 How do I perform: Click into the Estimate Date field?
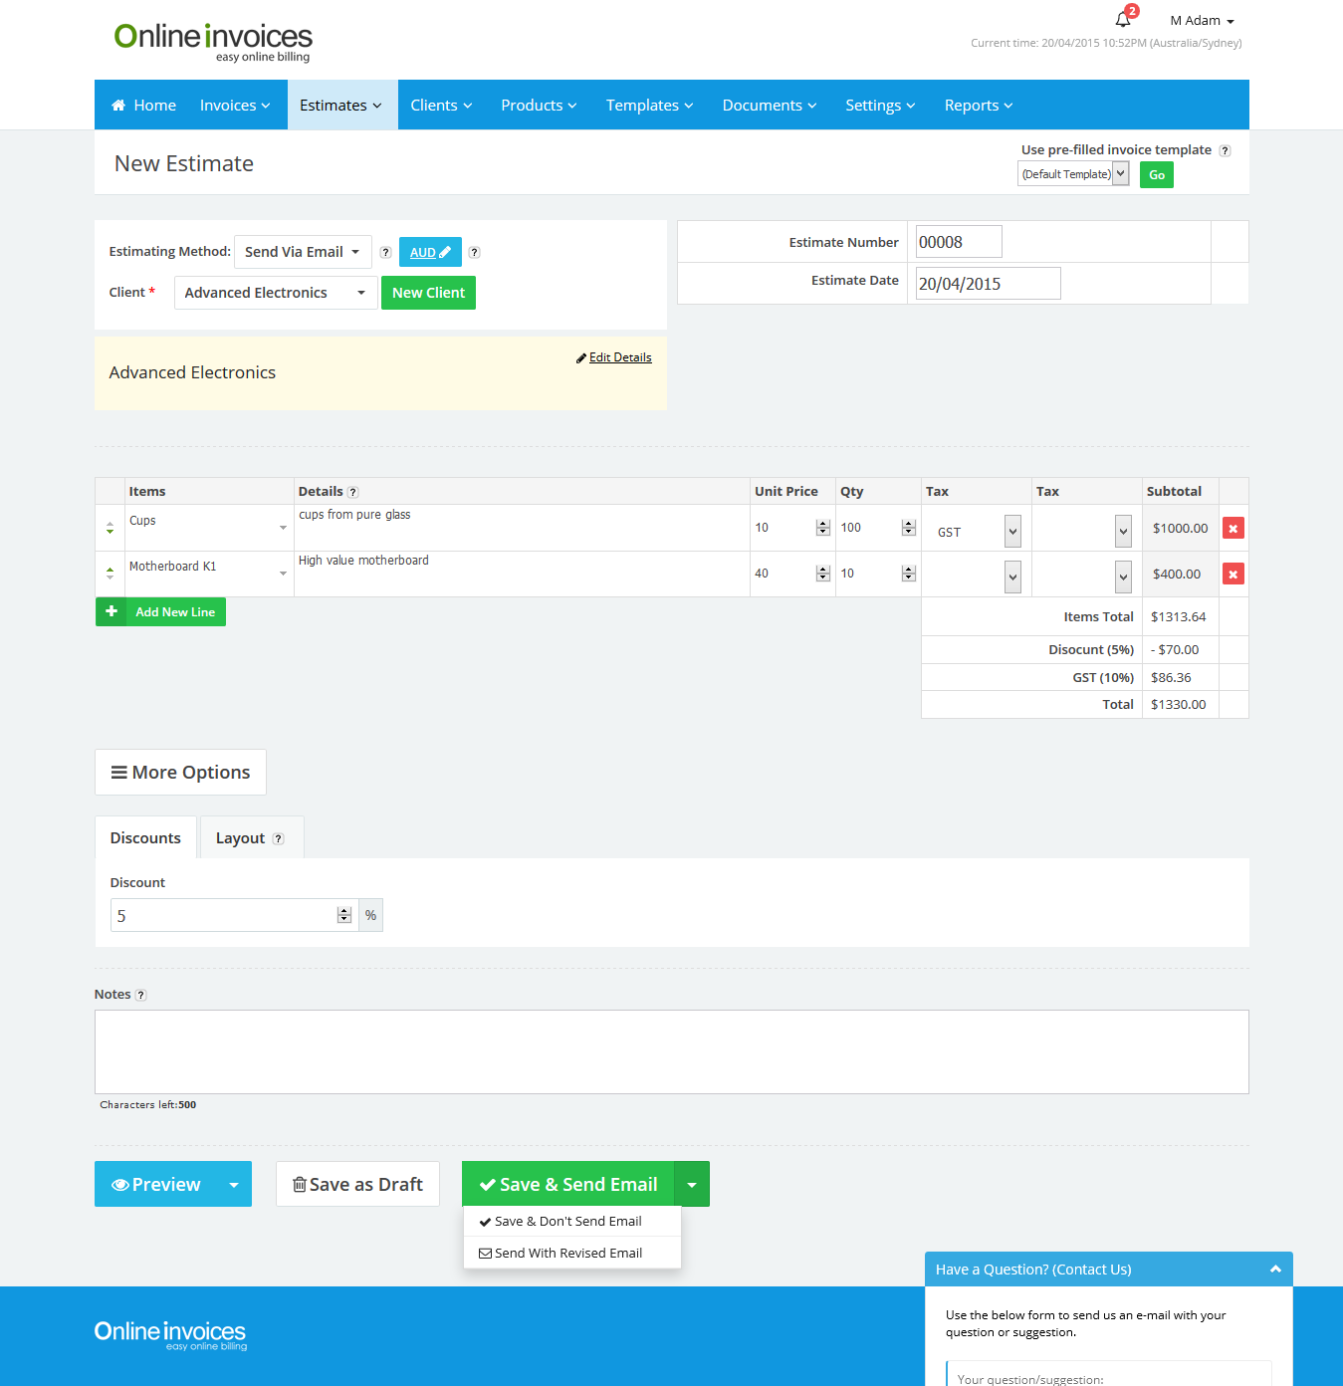(987, 284)
